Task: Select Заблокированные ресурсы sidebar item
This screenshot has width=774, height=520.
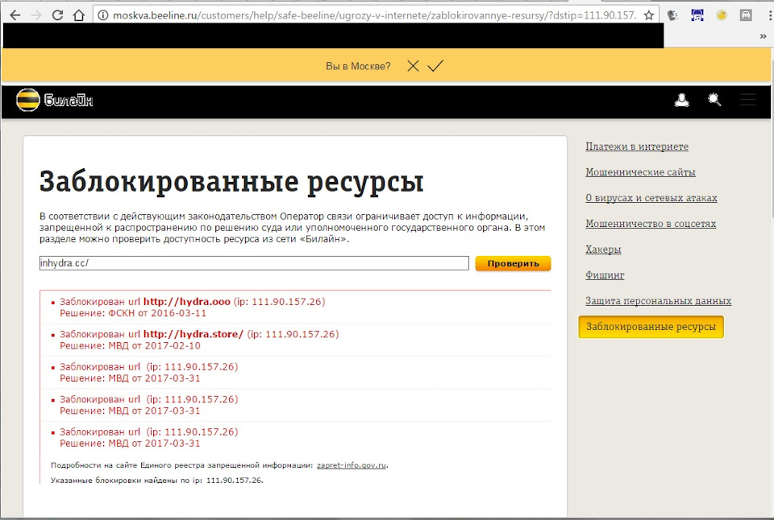Action: pyautogui.click(x=651, y=327)
